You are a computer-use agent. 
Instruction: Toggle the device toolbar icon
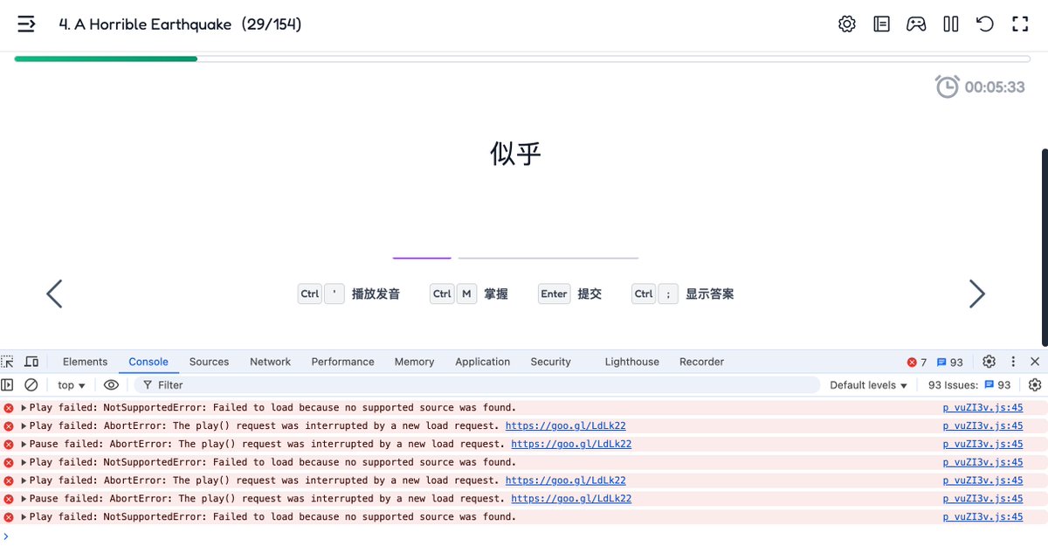[31, 362]
